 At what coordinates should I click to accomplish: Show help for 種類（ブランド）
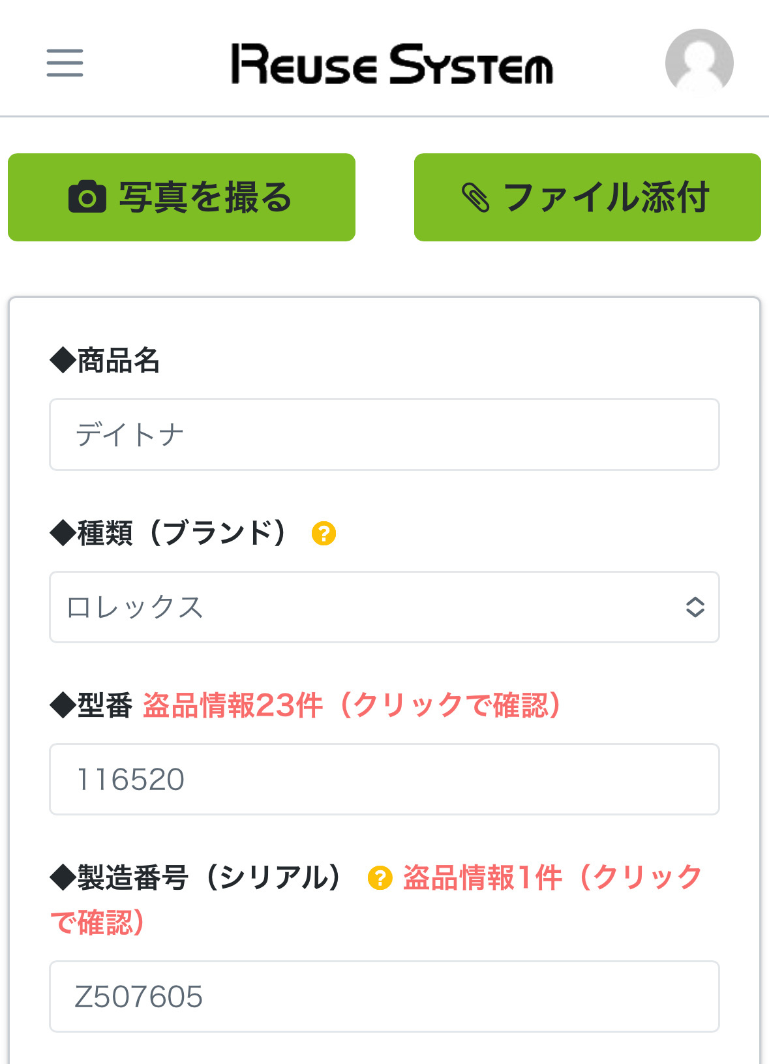tap(324, 533)
